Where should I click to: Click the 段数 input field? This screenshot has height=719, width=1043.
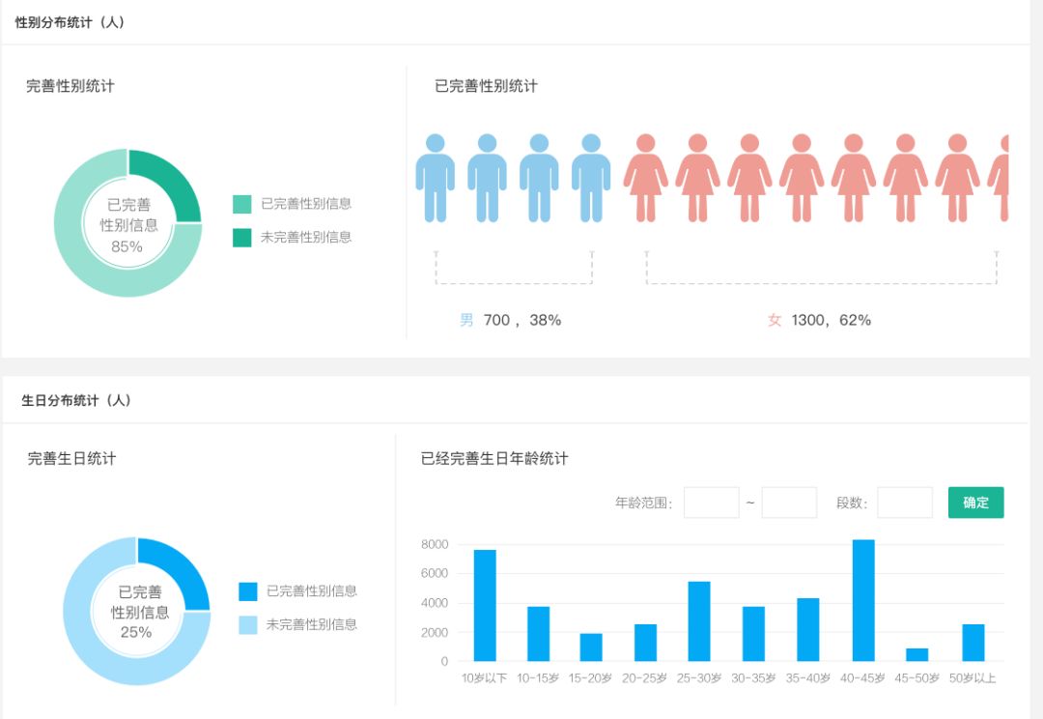905,502
